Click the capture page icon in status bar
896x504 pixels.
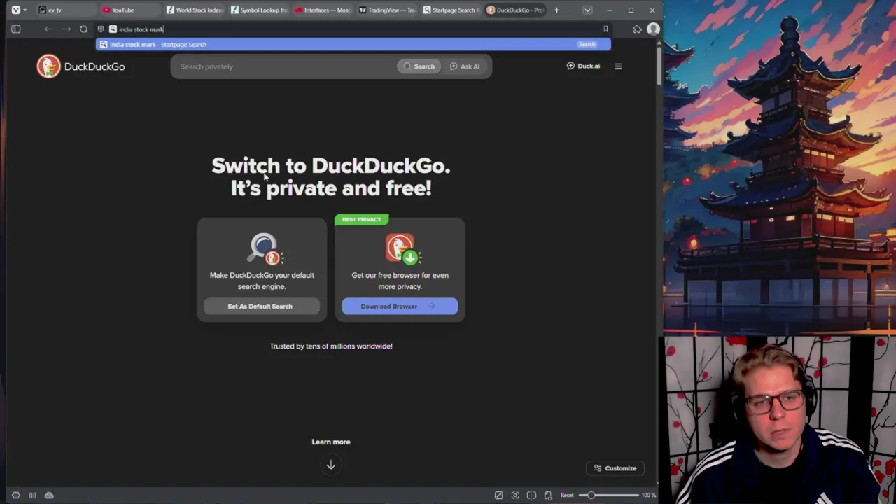498,496
